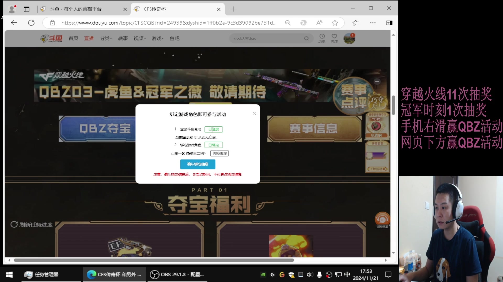Expand the 视频 dropdown

140,38
